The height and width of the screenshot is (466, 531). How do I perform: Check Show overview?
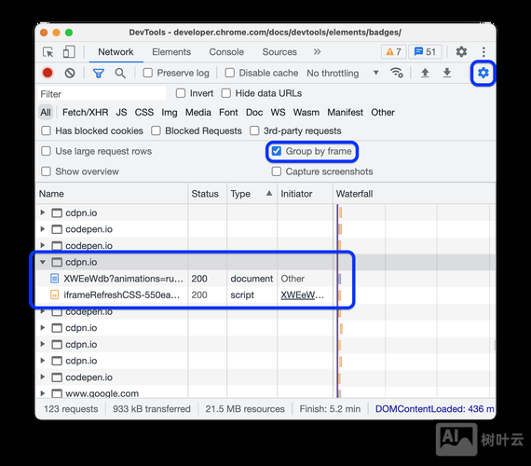coord(46,171)
